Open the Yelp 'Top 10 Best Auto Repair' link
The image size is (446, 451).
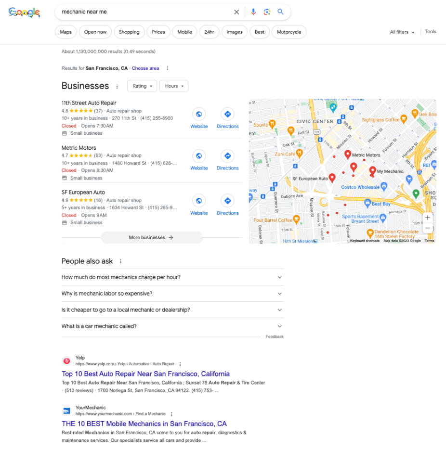point(145,374)
